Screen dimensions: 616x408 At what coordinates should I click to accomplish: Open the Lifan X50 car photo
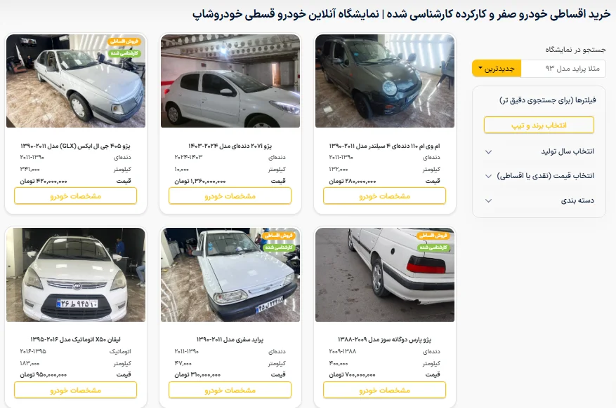[x=76, y=275]
